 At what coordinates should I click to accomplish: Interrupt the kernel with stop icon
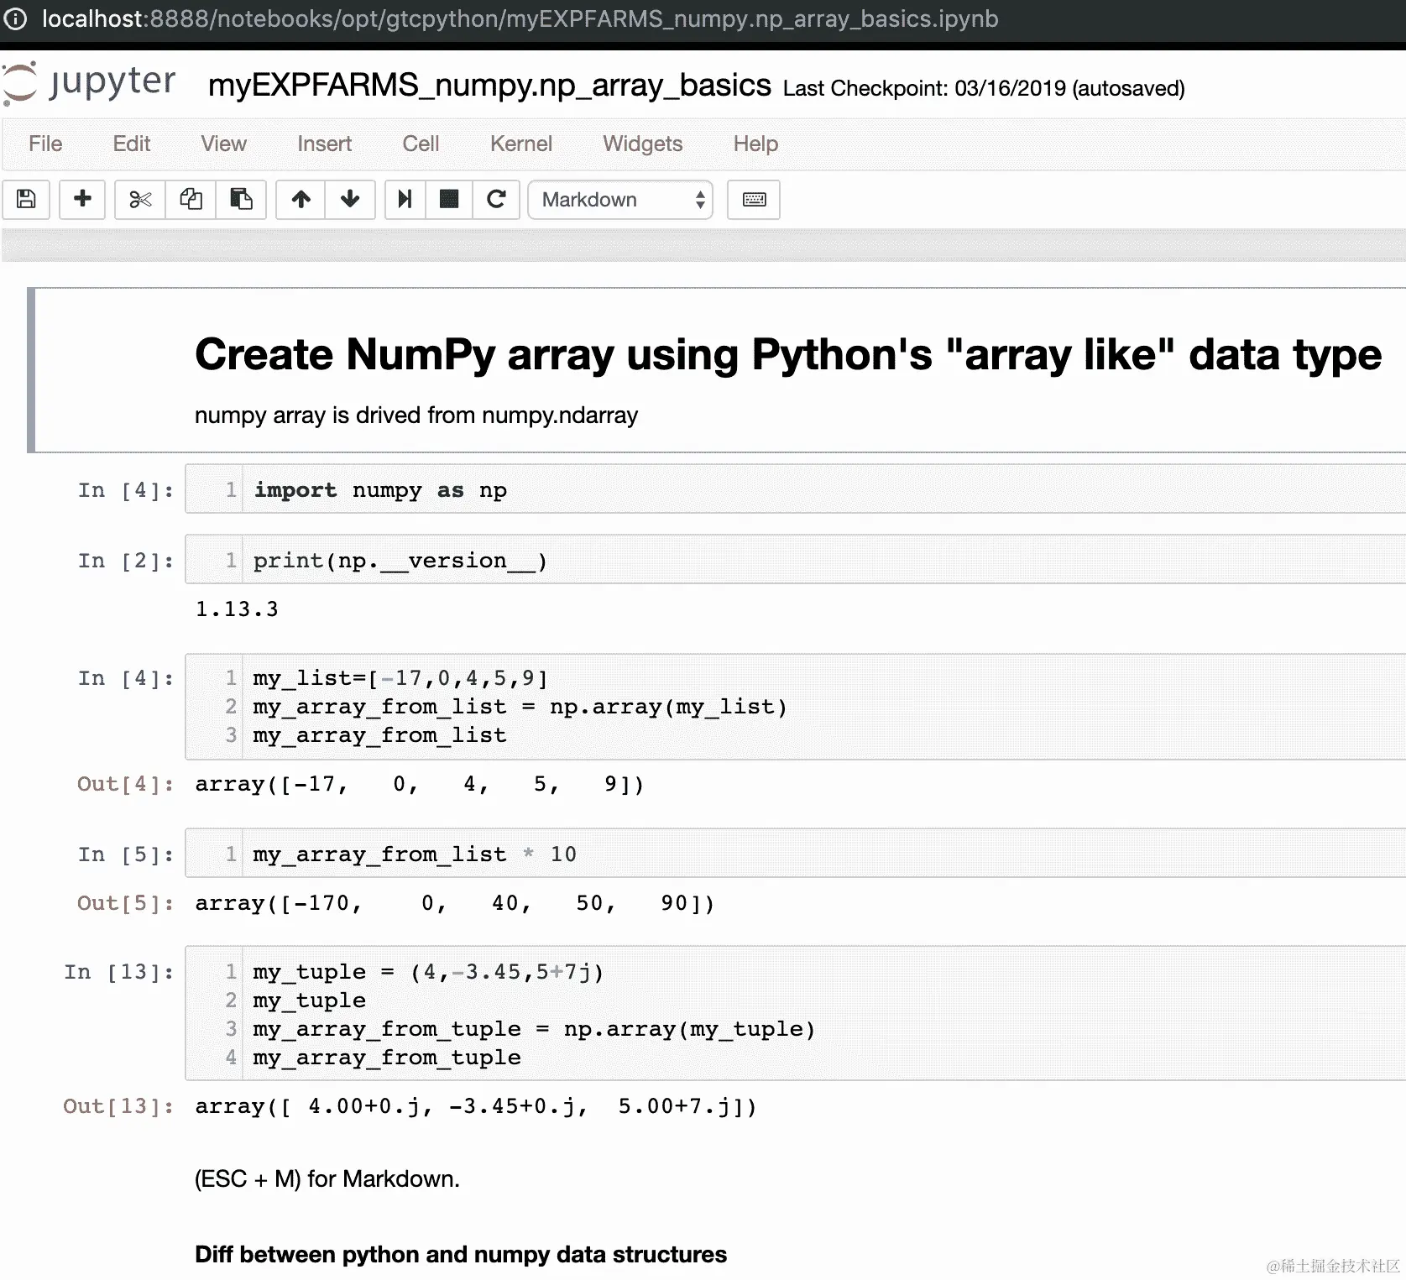pyautogui.click(x=449, y=200)
